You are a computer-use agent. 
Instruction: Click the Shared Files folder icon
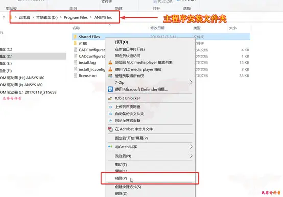[75, 37]
